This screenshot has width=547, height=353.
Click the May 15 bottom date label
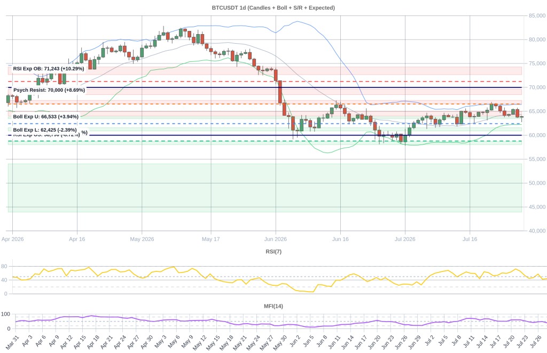coord(213,342)
